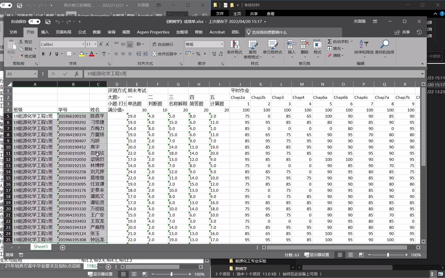The height and width of the screenshot is (278, 445).
Task: Click the Copy (复制) icon
Action: pos(21,49)
